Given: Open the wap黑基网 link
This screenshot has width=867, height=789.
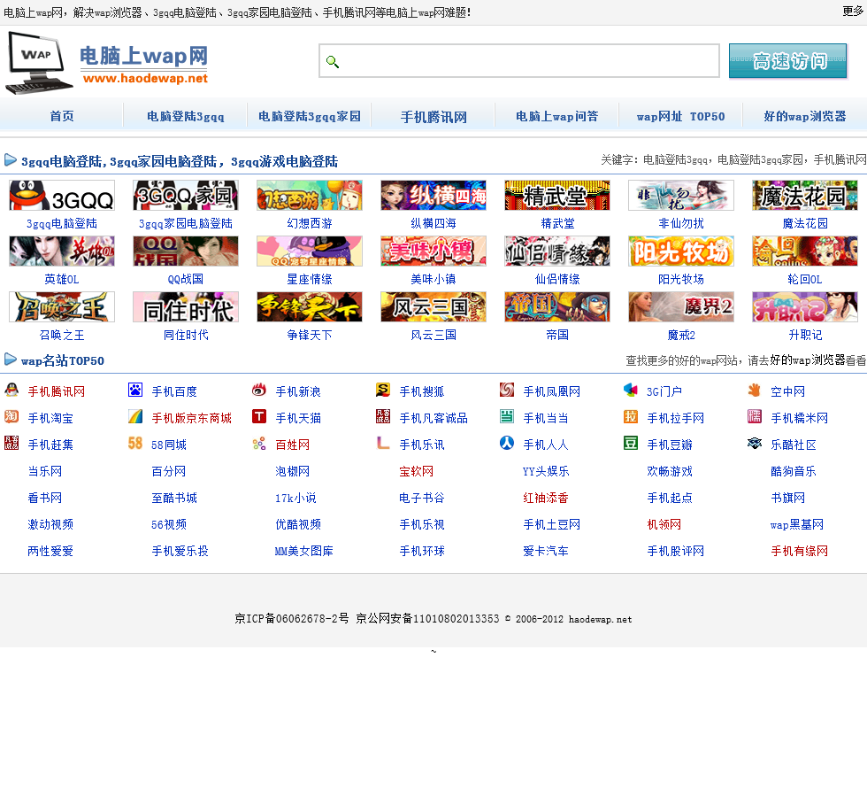Looking at the screenshot, I should [x=797, y=524].
